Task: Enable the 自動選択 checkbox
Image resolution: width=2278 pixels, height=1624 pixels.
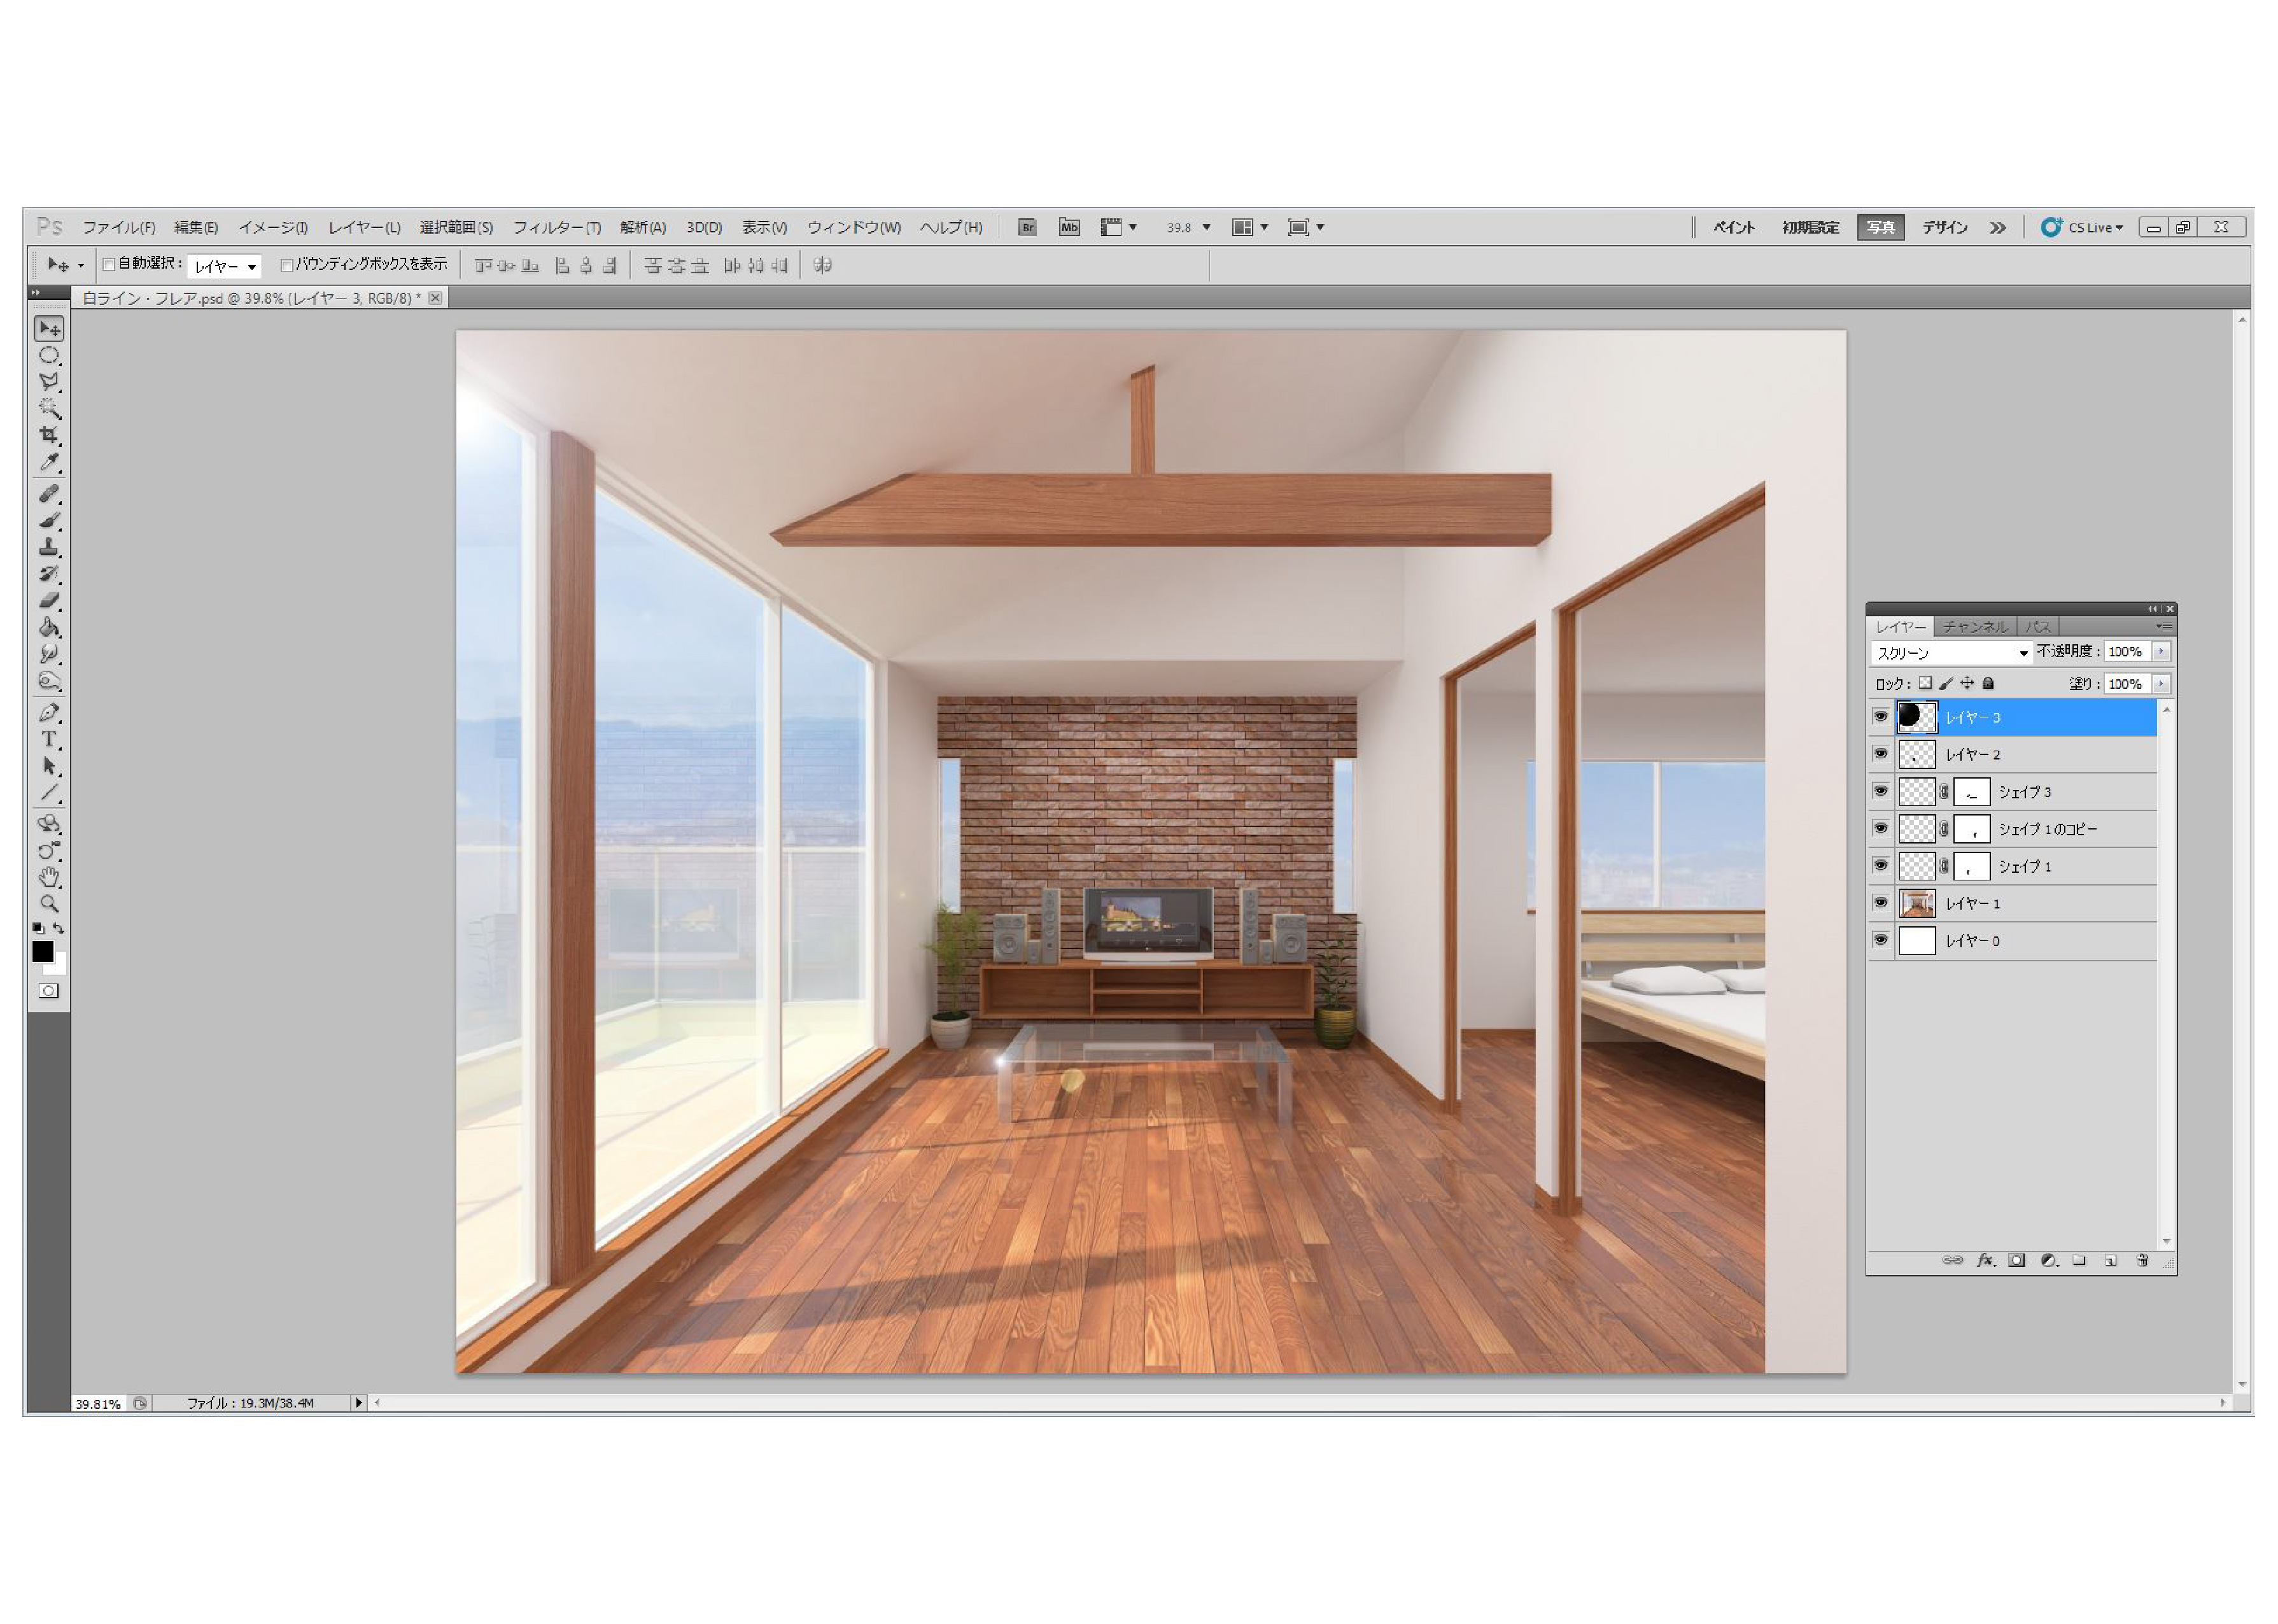Action: 109,265
